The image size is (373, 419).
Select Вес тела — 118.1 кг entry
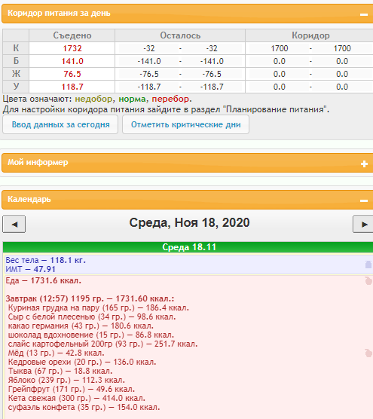pos(46,260)
